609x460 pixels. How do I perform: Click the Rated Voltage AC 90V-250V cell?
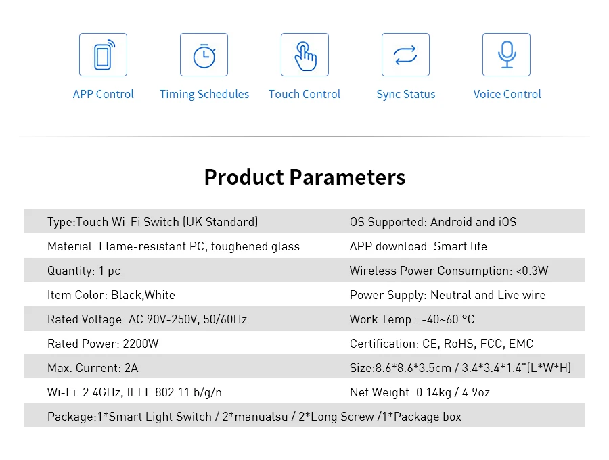coord(148,319)
